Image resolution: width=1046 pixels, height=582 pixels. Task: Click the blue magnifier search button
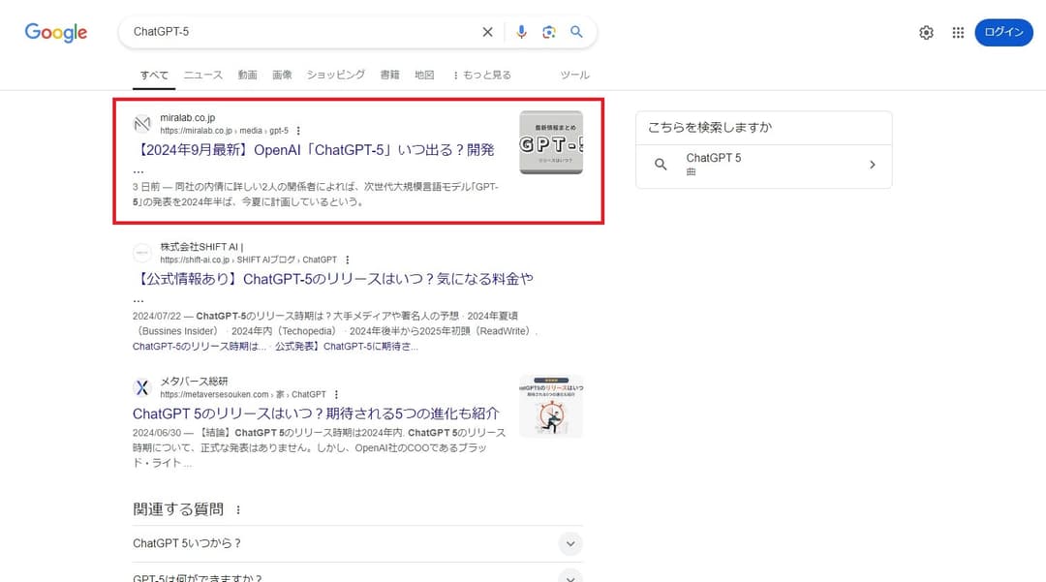(x=576, y=32)
